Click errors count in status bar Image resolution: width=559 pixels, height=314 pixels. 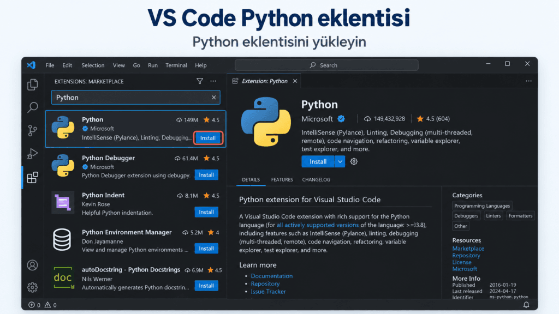coord(34,305)
